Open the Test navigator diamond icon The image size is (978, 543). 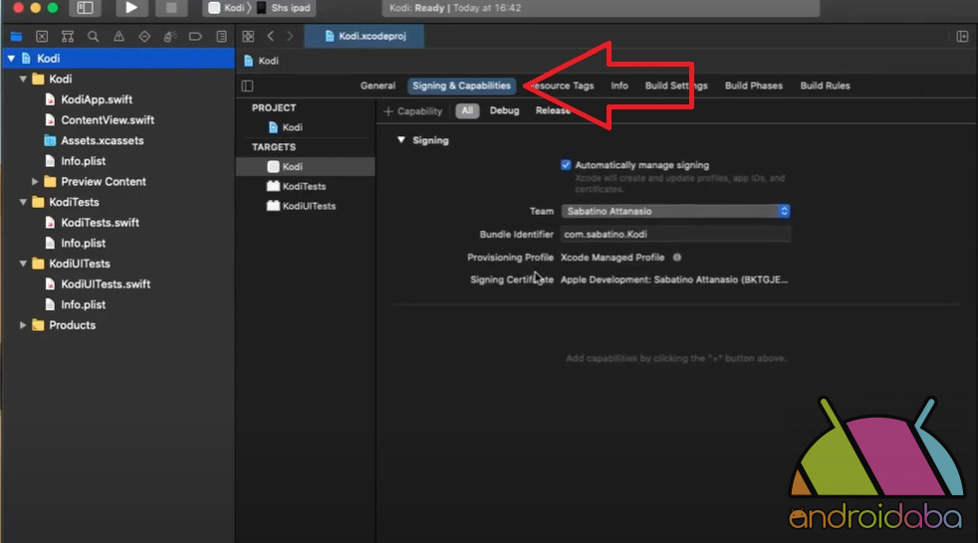click(144, 36)
